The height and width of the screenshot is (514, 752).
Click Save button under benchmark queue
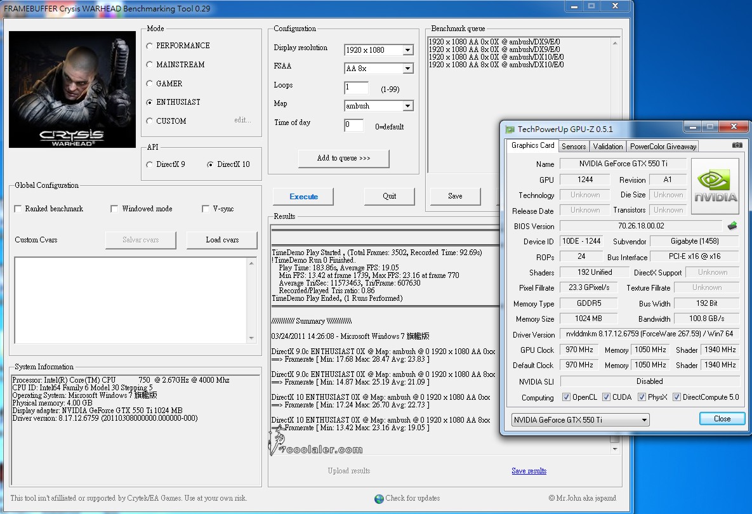455,196
